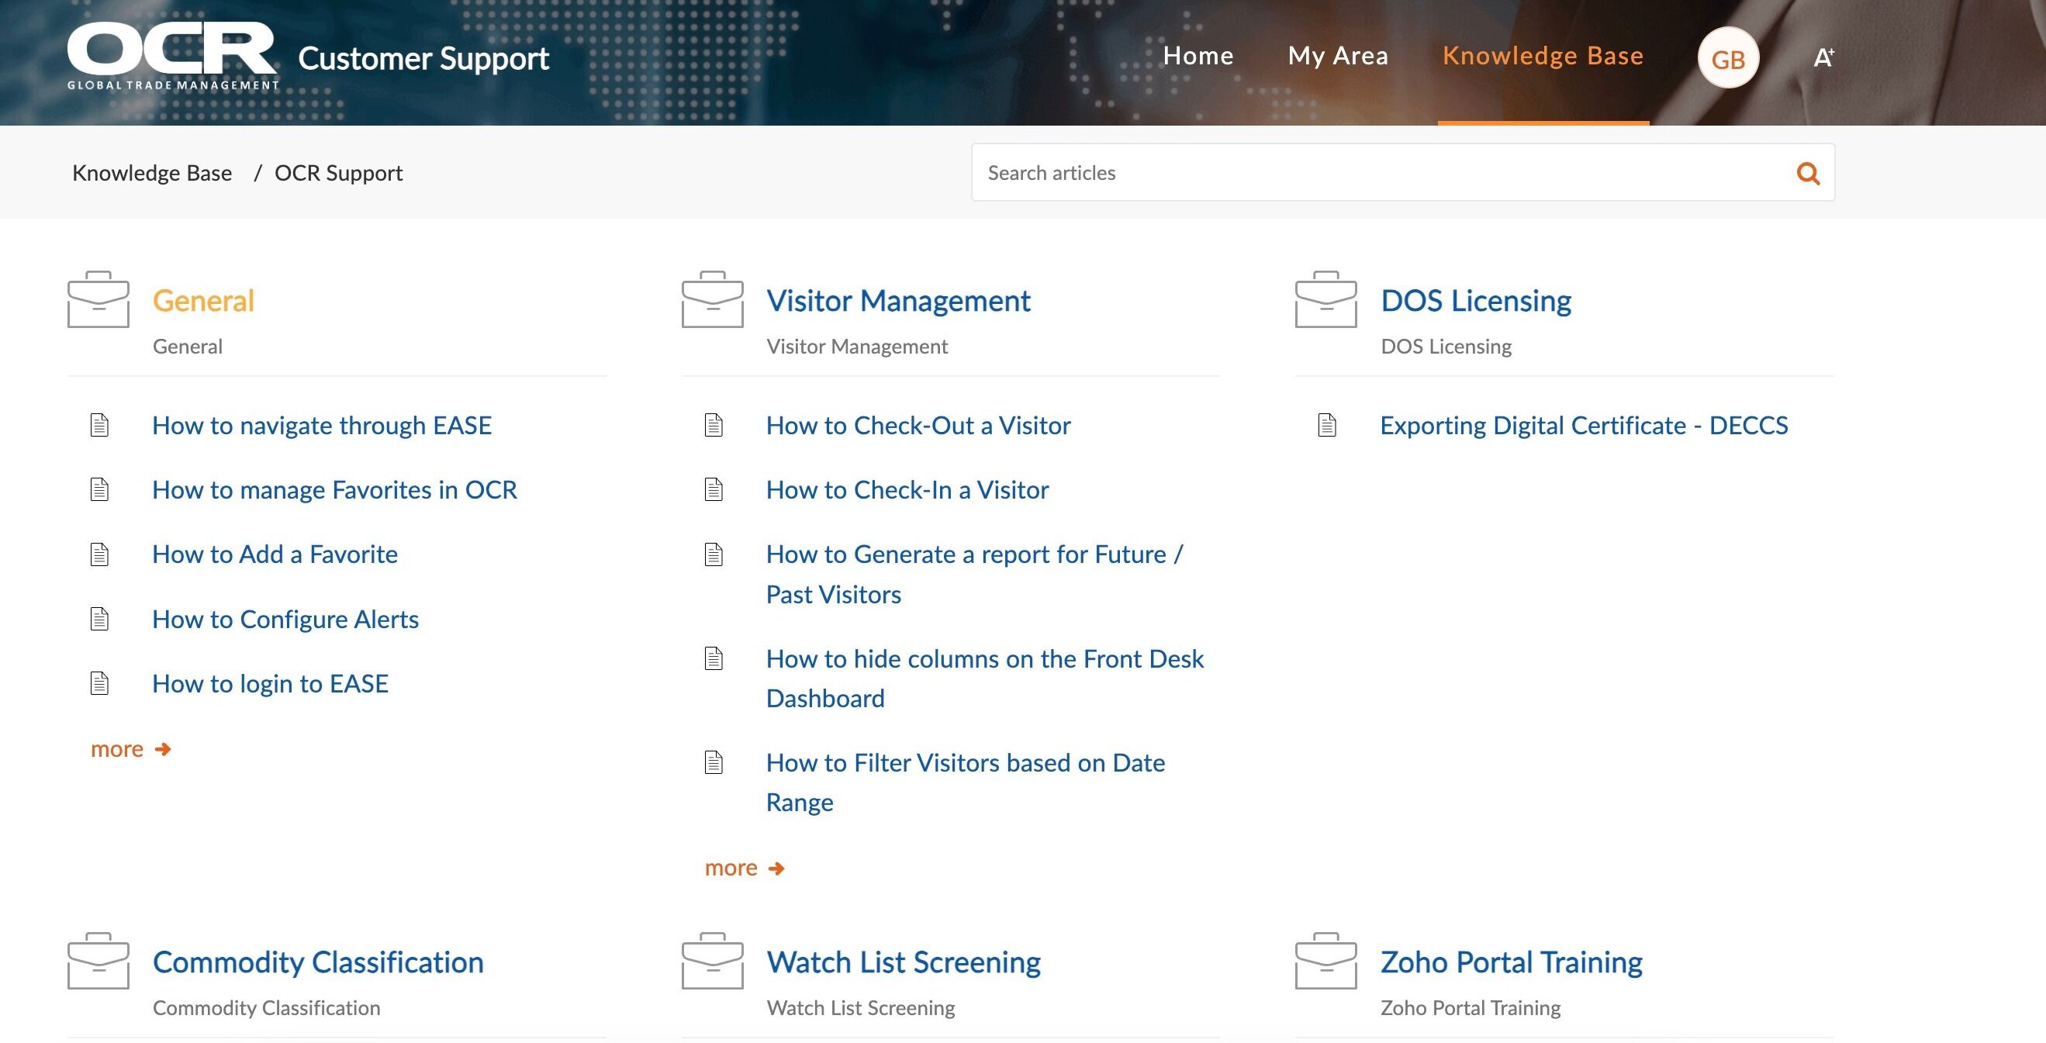
Task: Click the font size A+ icon
Action: pyautogui.click(x=1823, y=57)
